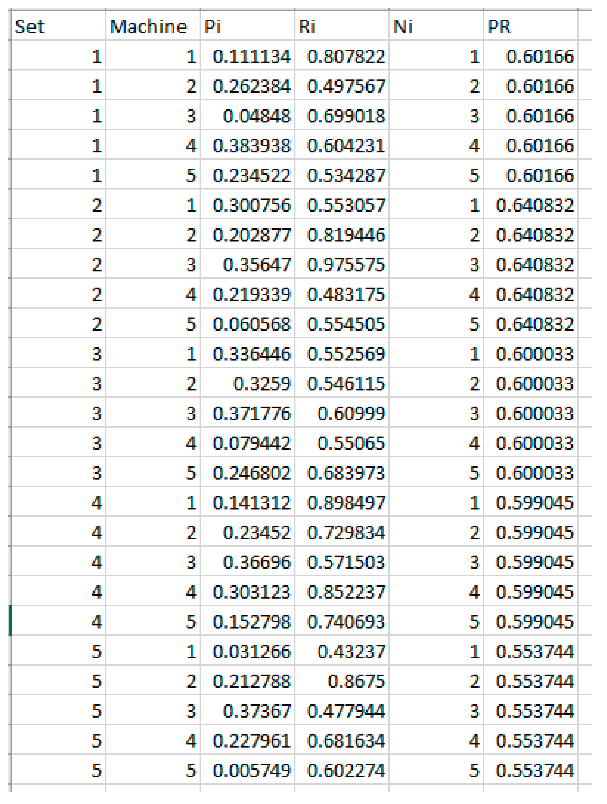Select cell containing 0.683973
The image size is (607, 804).
(x=346, y=473)
